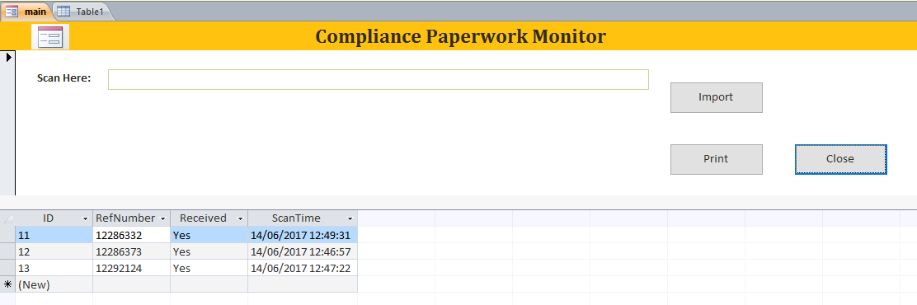Image resolution: width=917 pixels, height=305 pixels.
Task: Click Received cell in row 12
Action: pos(209,251)
